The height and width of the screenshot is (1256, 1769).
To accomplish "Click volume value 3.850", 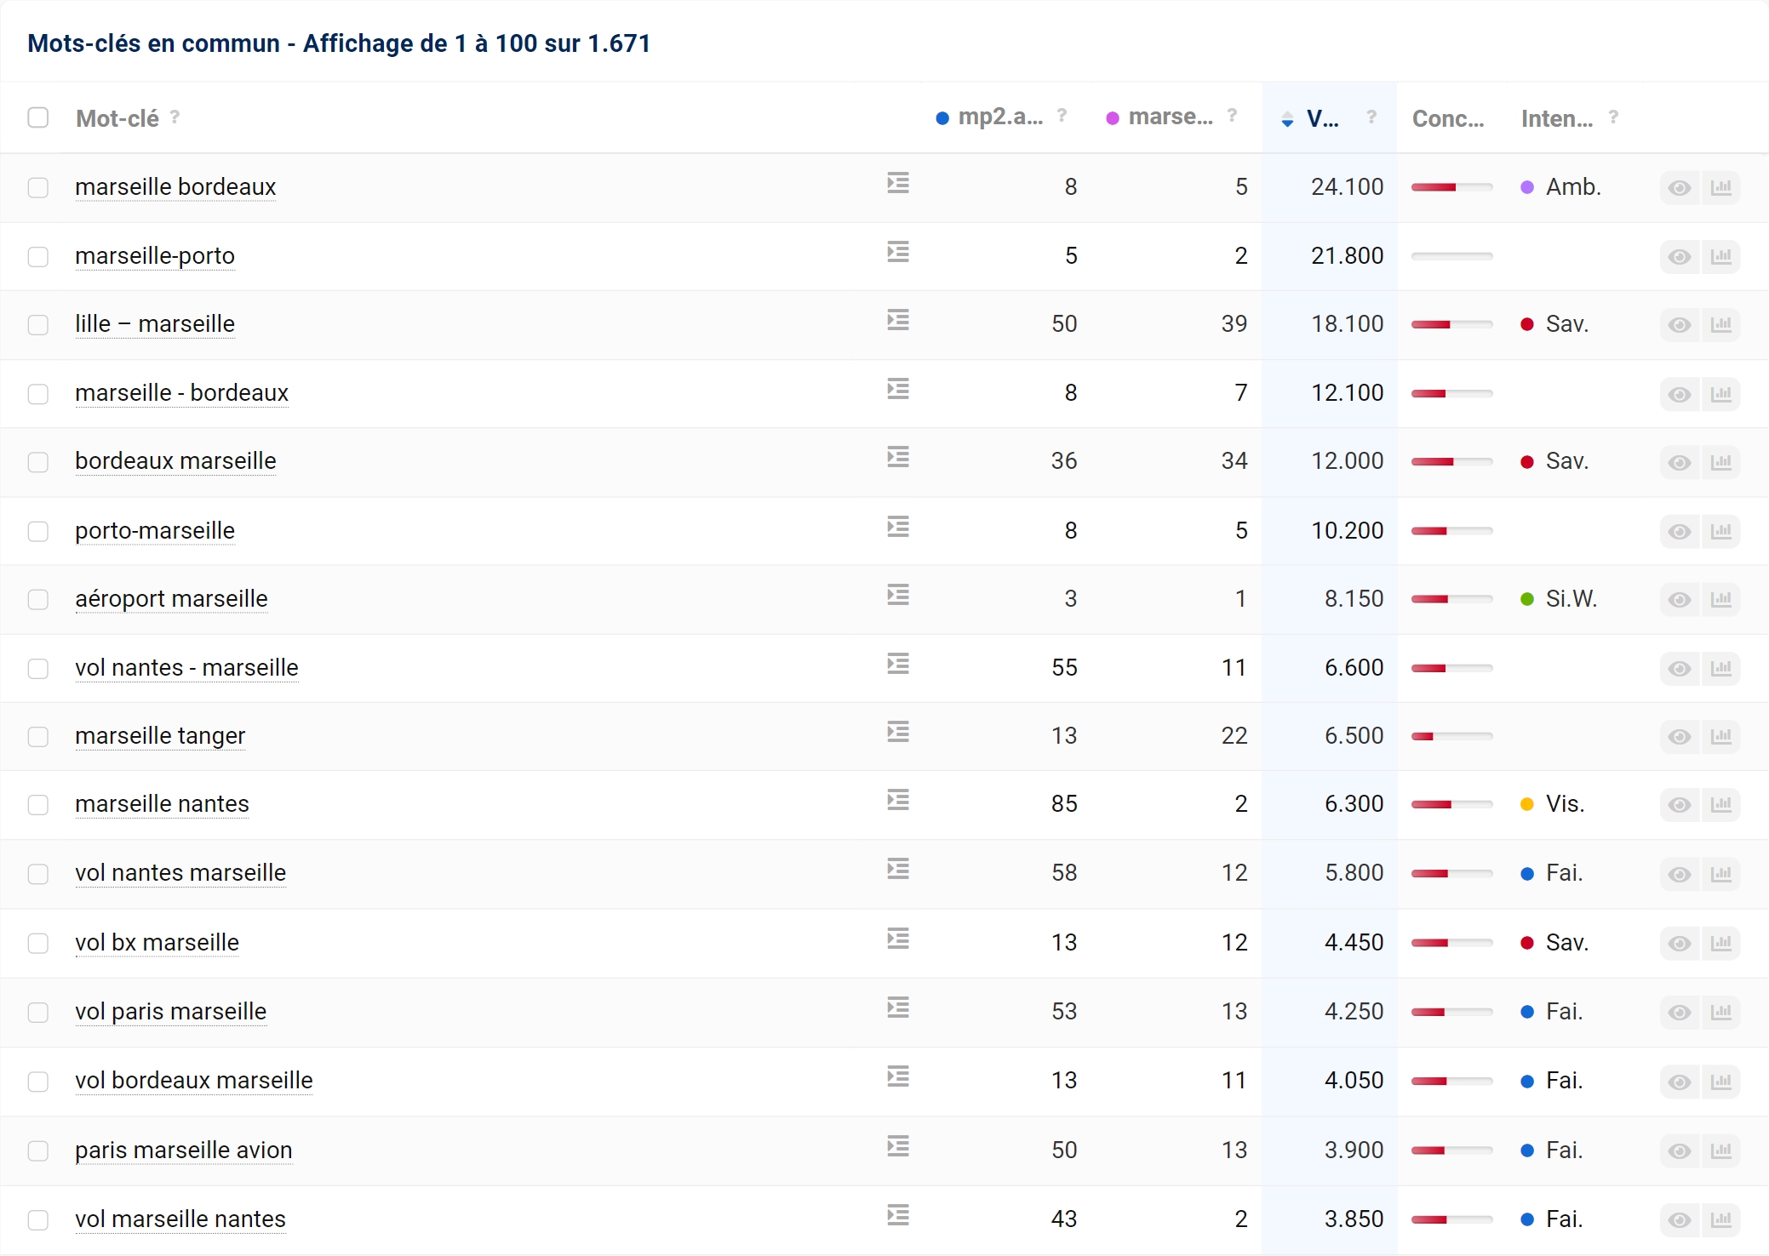I will 1354,1219.
